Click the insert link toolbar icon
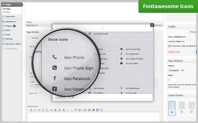 point(67,110)
